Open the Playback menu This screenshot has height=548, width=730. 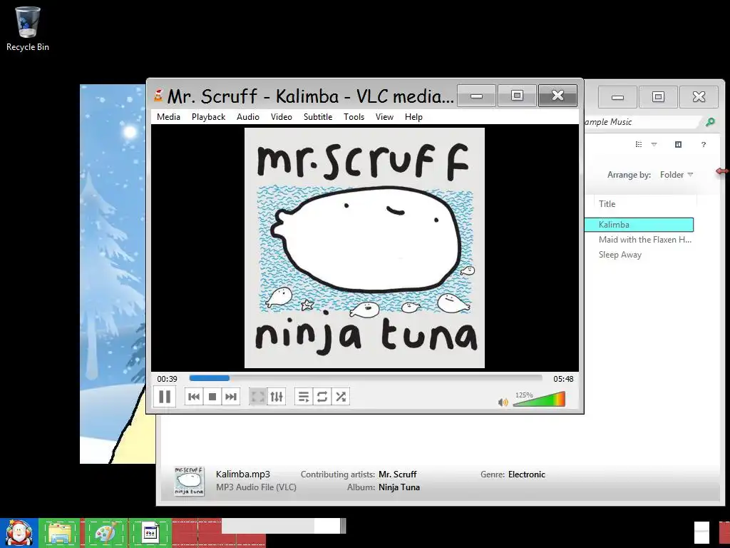pyautogui.click(x=209, y=117)
